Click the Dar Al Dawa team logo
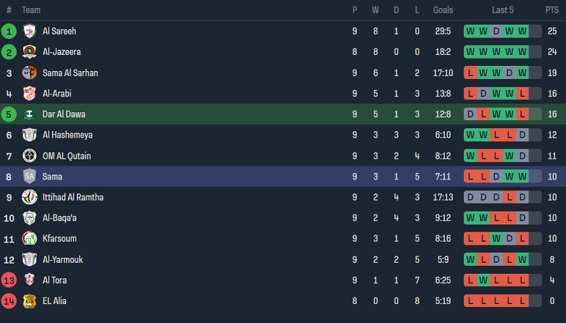566x323 pixels. click(x=30, y=114)
